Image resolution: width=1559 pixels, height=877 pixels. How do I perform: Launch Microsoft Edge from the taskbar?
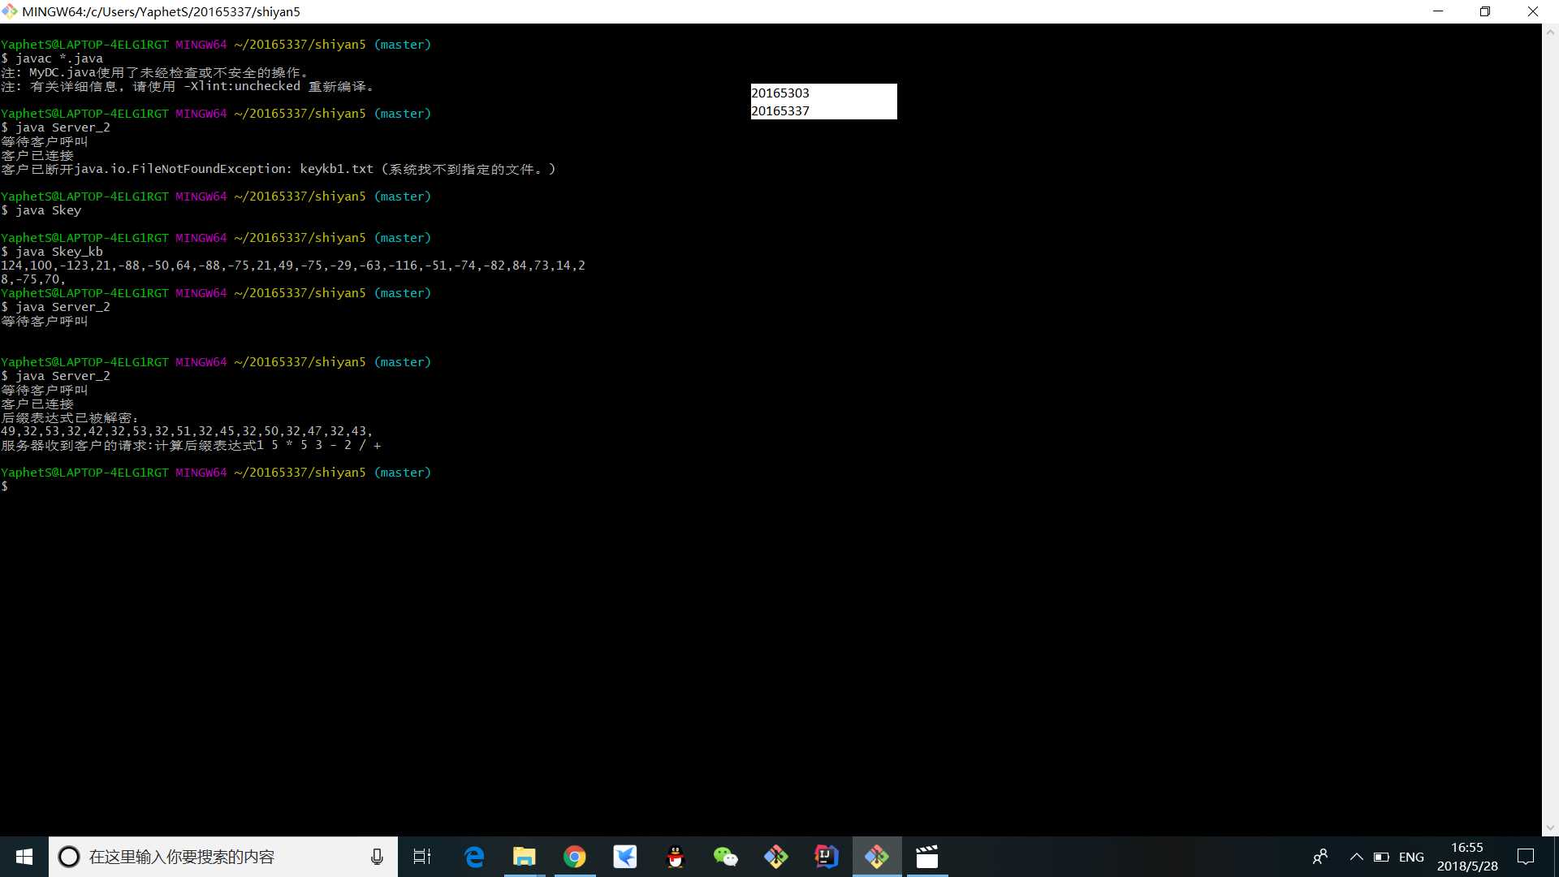(x=474, y=857)
